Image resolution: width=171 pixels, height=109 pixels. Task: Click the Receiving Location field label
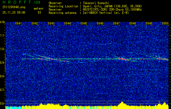click(63, 6)
